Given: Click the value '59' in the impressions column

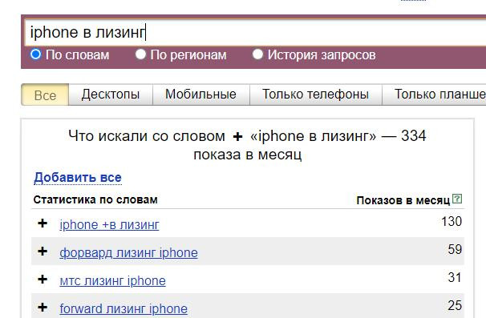Looking at the screenshot, I should click(455, 250).
